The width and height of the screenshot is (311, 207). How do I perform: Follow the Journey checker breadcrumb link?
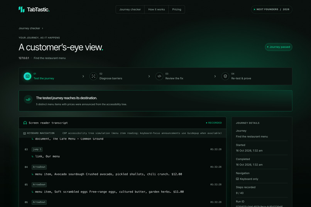[x=29, y=28]
